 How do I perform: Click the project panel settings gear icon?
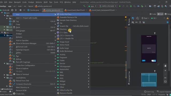click(20, 10)
